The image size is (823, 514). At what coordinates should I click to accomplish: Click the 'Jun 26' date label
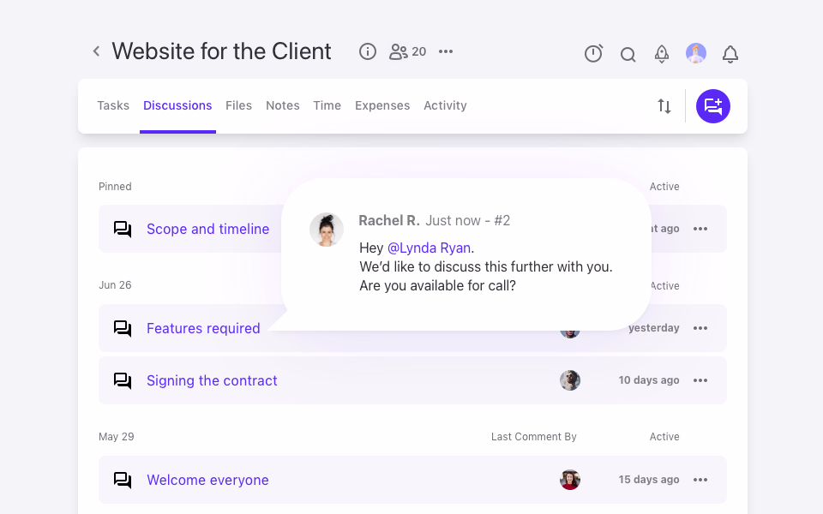click(x=115, y=284)
